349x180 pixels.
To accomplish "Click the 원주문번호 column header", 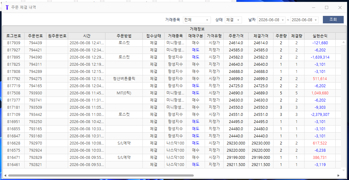I will [57, 36].
